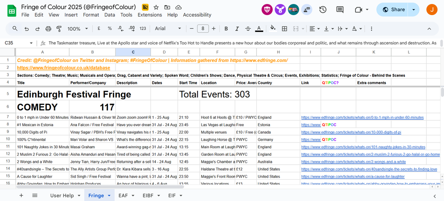Image resolution: width=444 pixels, height=201 pixels.
Task: Star the document
Action: [x=156, y=7]
